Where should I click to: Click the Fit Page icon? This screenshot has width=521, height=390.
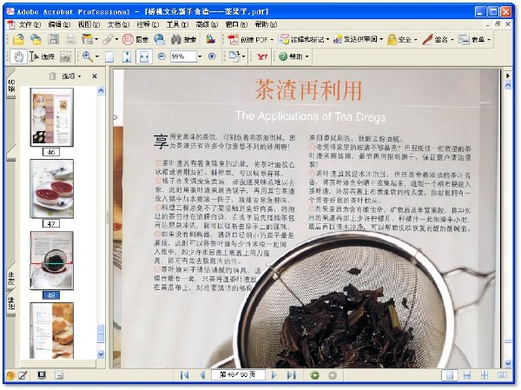click(127, 56)
